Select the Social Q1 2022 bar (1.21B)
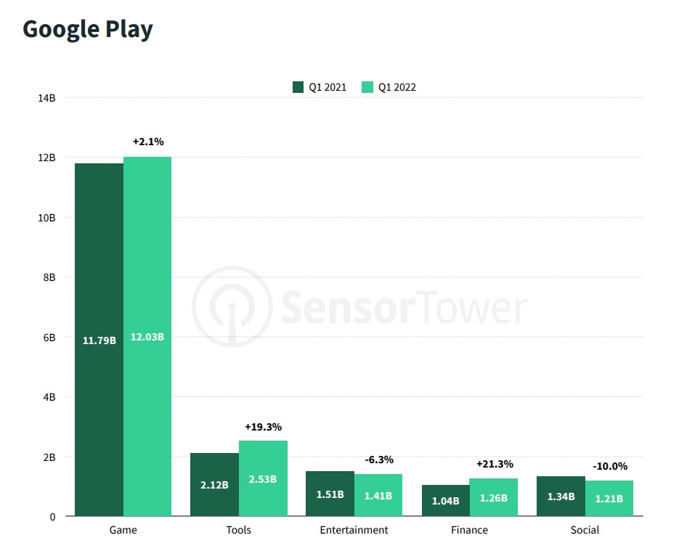The height and width of the screenshot is (551, 679). coord(609,498)
